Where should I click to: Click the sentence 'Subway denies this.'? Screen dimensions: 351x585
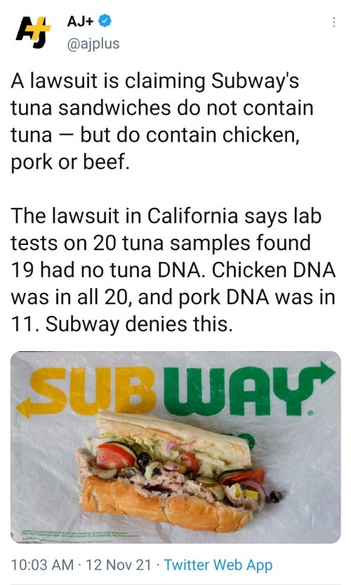tap(139, 324)
